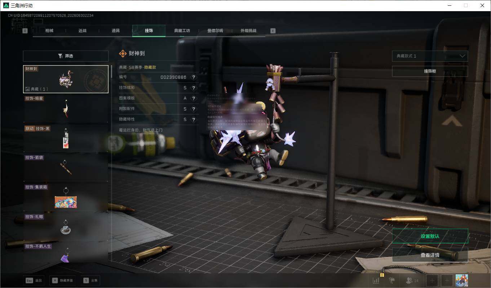The width and height of the screenshot is (491, 288).
Task: Select the 挂饰 tab
Action: tap(149, 31)
